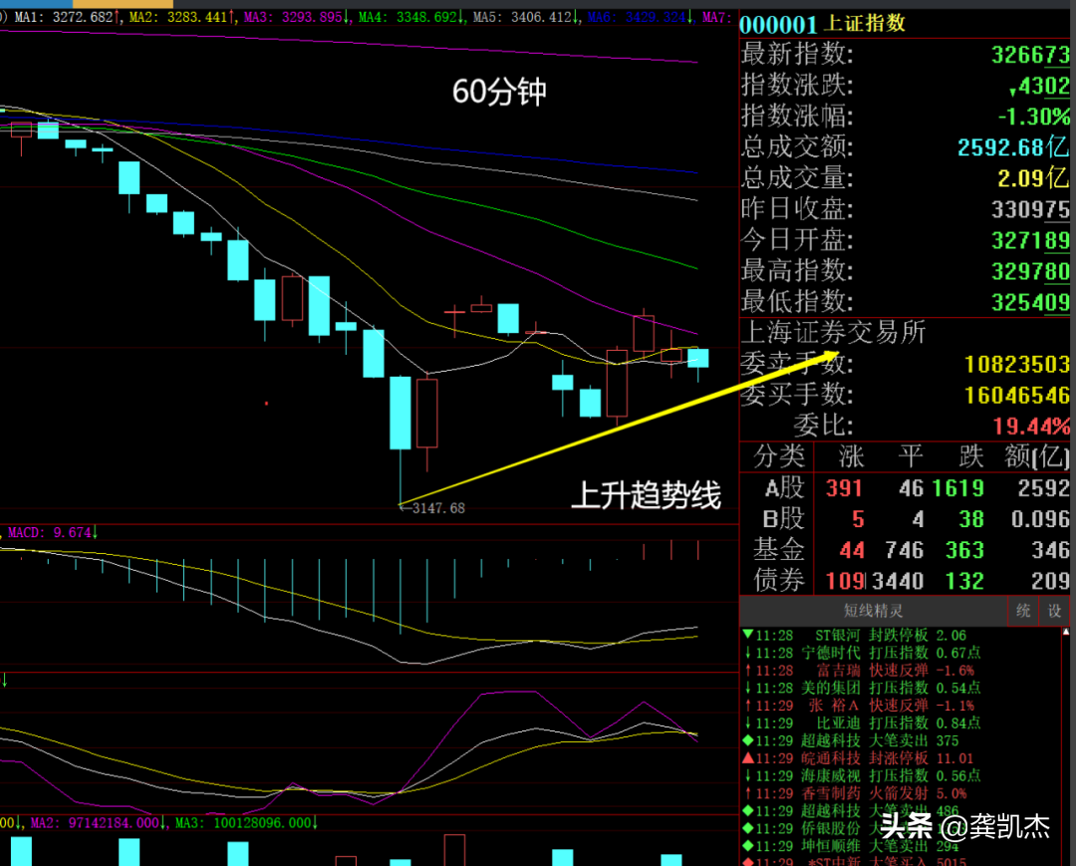Click the MA5: 3406.412 indicator label
The width and height of the screenshot is (1076, 866).
pos(526,17)
